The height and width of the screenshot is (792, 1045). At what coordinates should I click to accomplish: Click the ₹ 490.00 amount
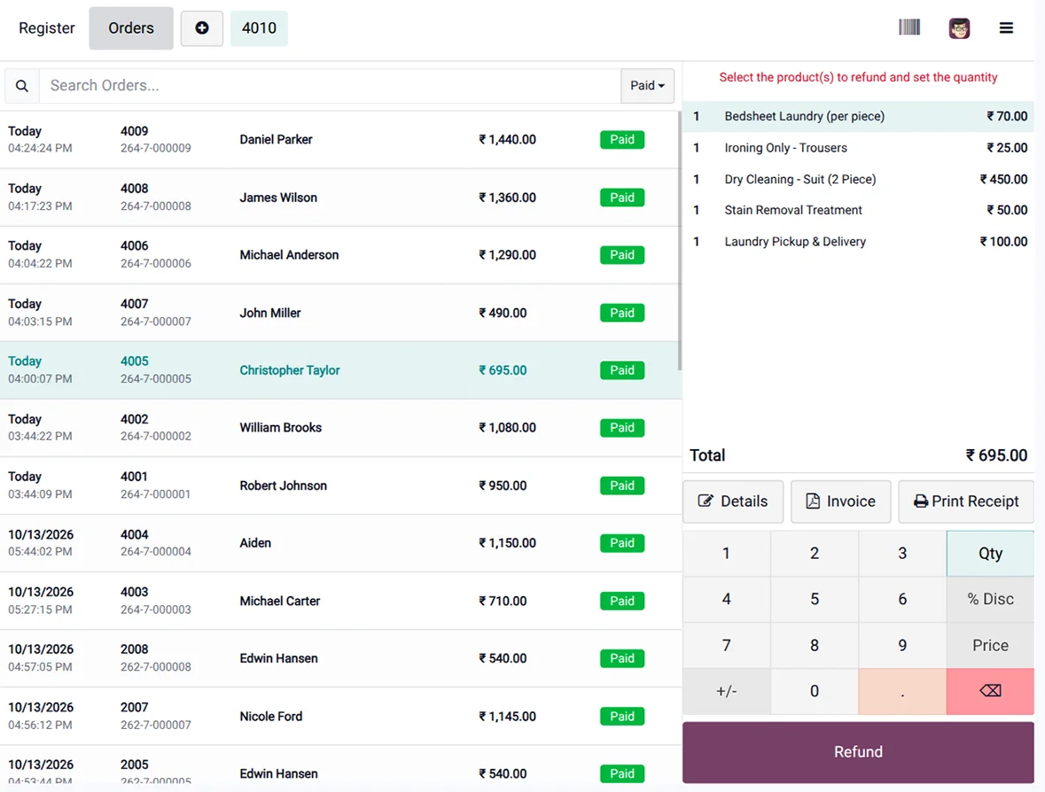coord(503,313)
